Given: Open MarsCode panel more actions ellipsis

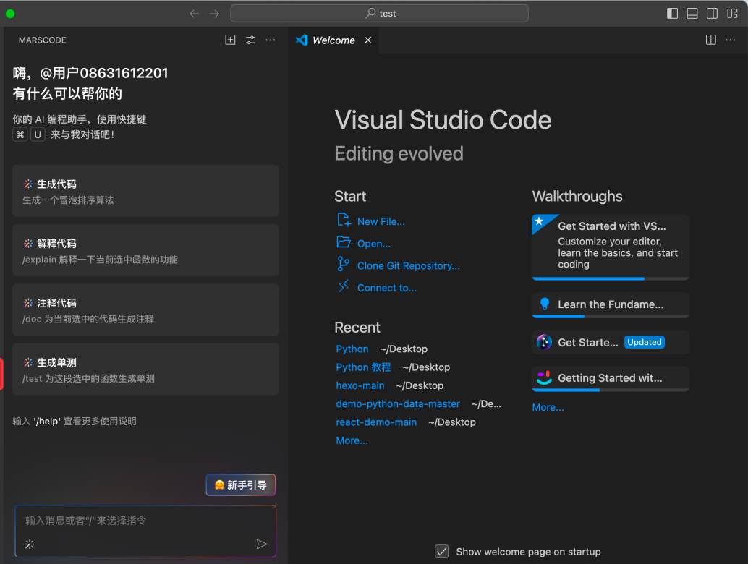Looking at the screenshot, I should (271, 40).
